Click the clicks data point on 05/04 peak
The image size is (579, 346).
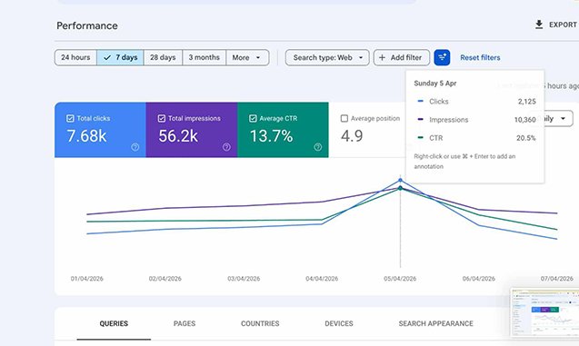tap(400, 181)
